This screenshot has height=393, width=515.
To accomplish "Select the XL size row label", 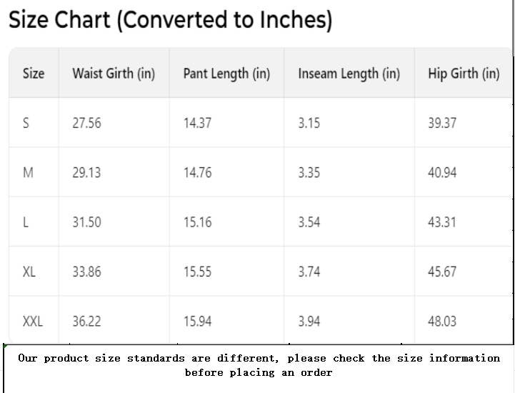I will [29, 272].
